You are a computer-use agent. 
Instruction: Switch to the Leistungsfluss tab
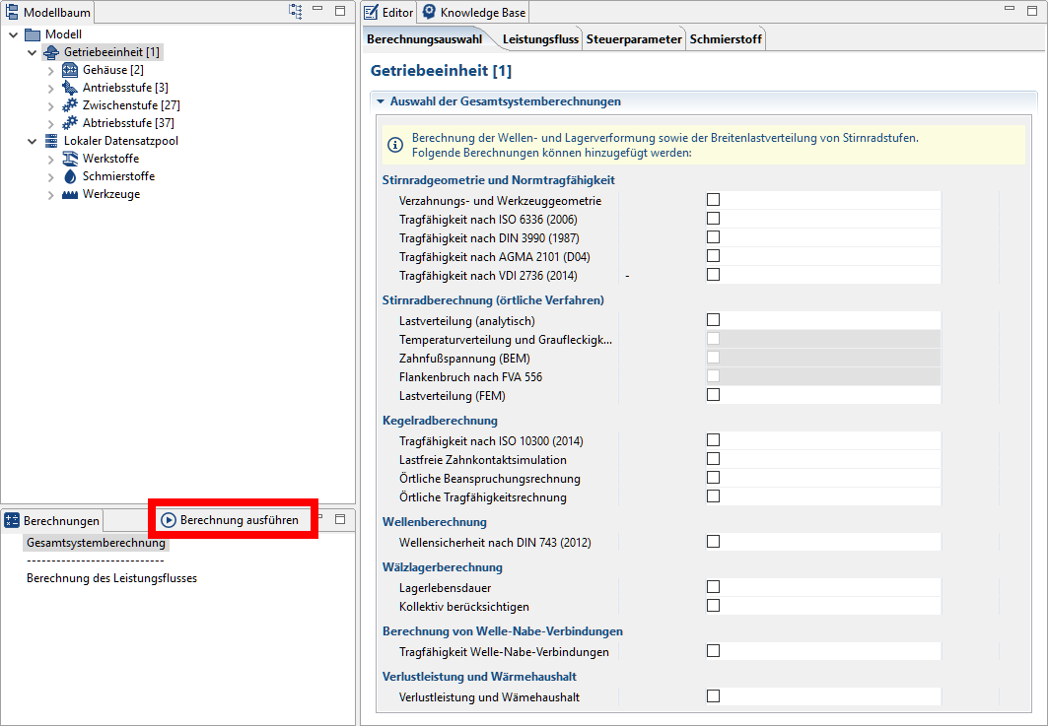click(540, 39)
